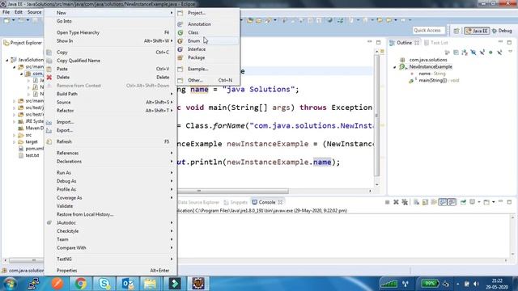Terminate the running console process

click(x=387, y=202)
